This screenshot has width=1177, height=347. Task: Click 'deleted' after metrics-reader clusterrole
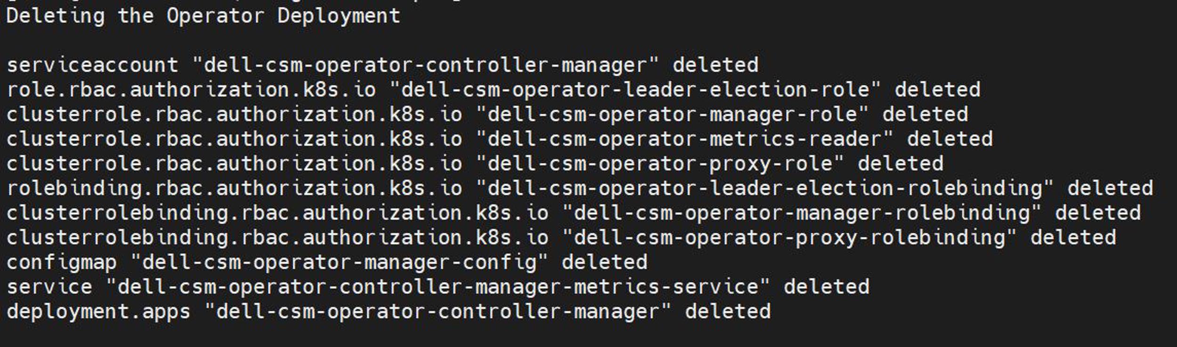point(950,139)
